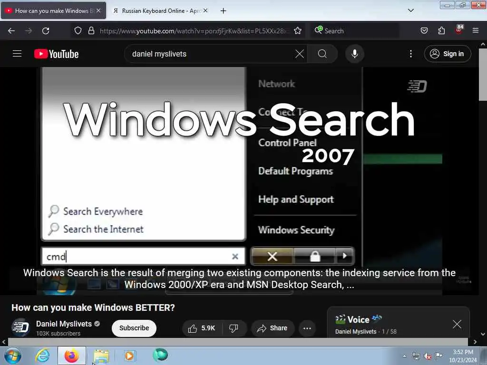Go to YouTube home via the logo
The height and width of the screenshot is (365, 487).
56,54
